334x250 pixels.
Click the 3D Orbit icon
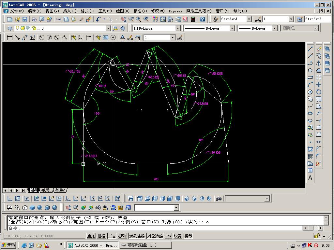tap(83, 207)
